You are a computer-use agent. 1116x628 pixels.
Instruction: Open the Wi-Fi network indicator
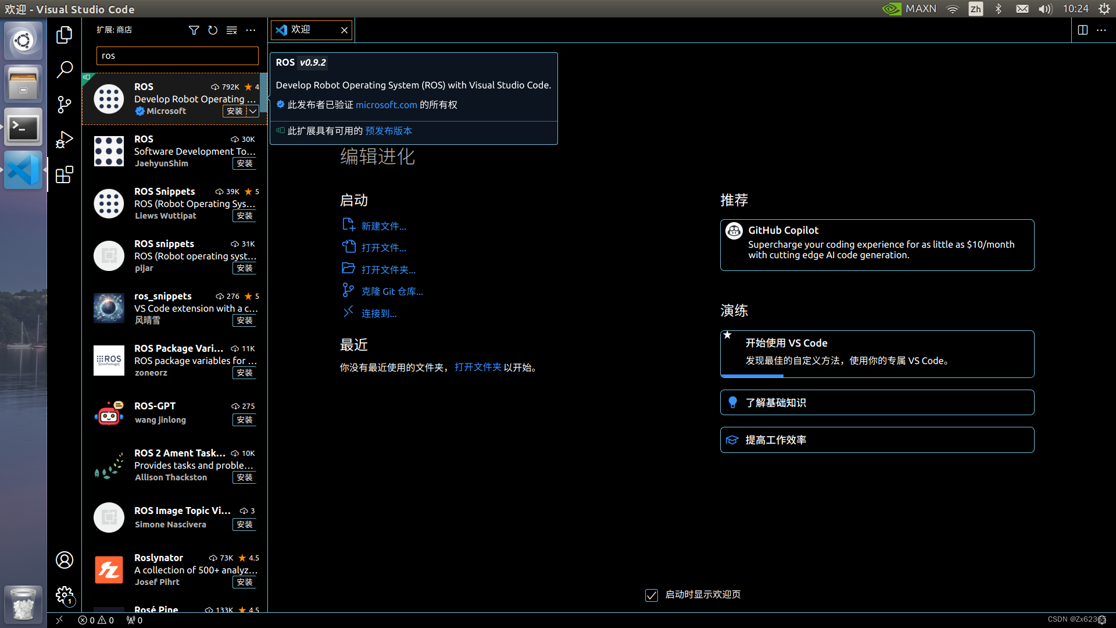coord(952,9)
